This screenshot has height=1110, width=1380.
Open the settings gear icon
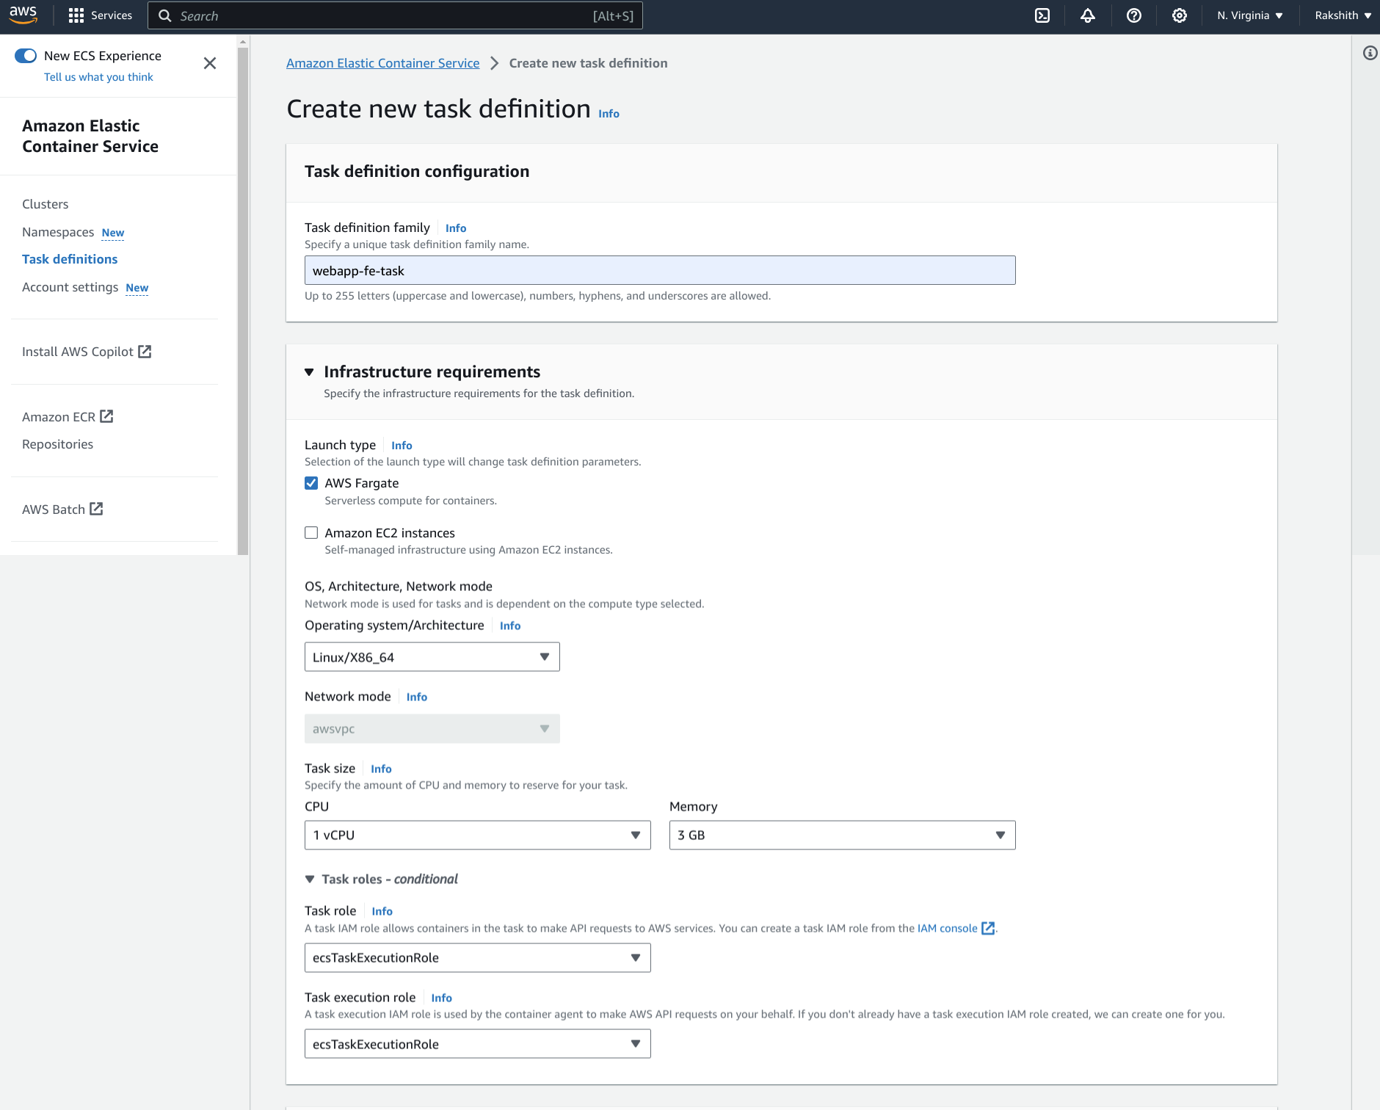click(1180, 15)
